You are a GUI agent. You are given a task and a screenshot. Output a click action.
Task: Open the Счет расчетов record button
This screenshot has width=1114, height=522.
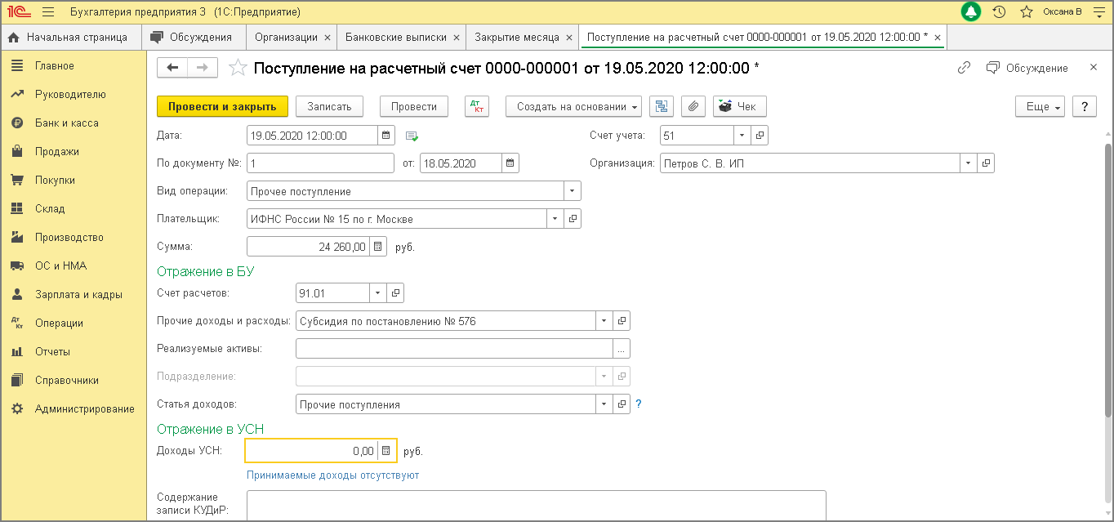pyautogui.click(x=395, y=292)
